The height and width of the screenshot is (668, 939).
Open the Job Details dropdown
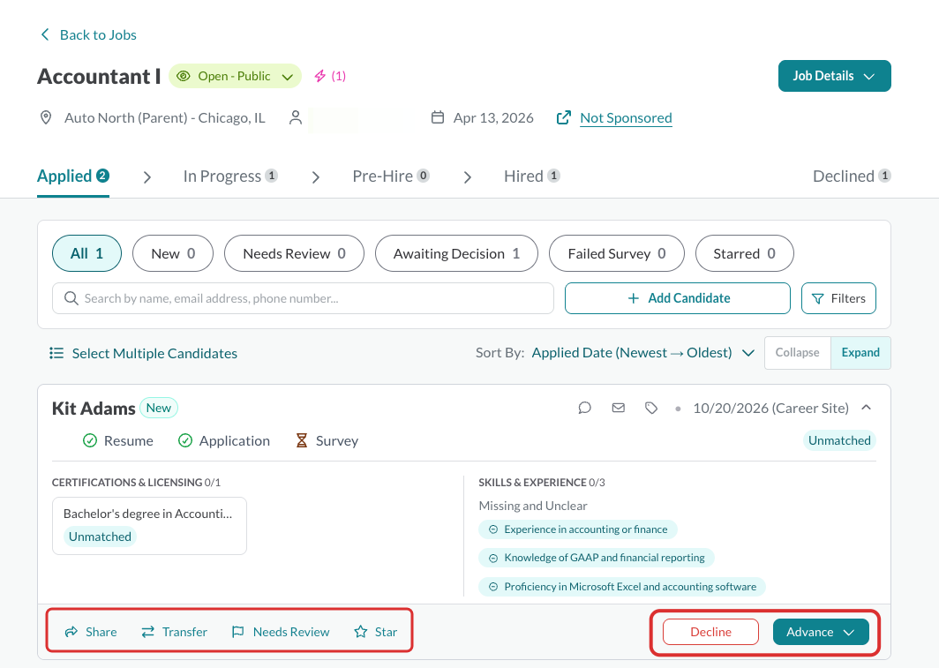point(834,76)
